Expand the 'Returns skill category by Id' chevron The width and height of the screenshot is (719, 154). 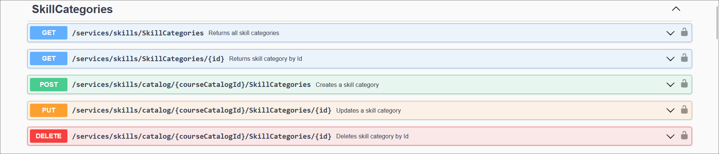point(670,59)
